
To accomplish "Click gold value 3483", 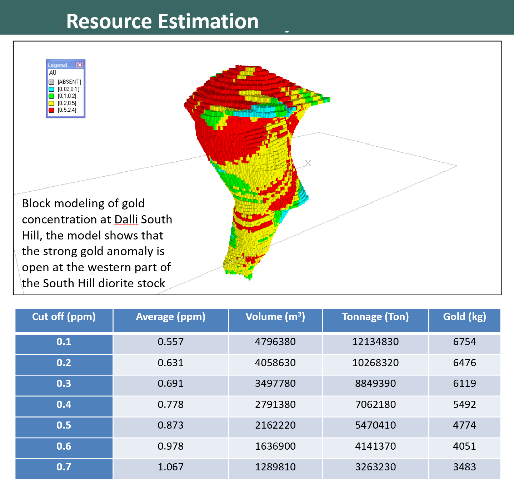I will tap(465, 467).
